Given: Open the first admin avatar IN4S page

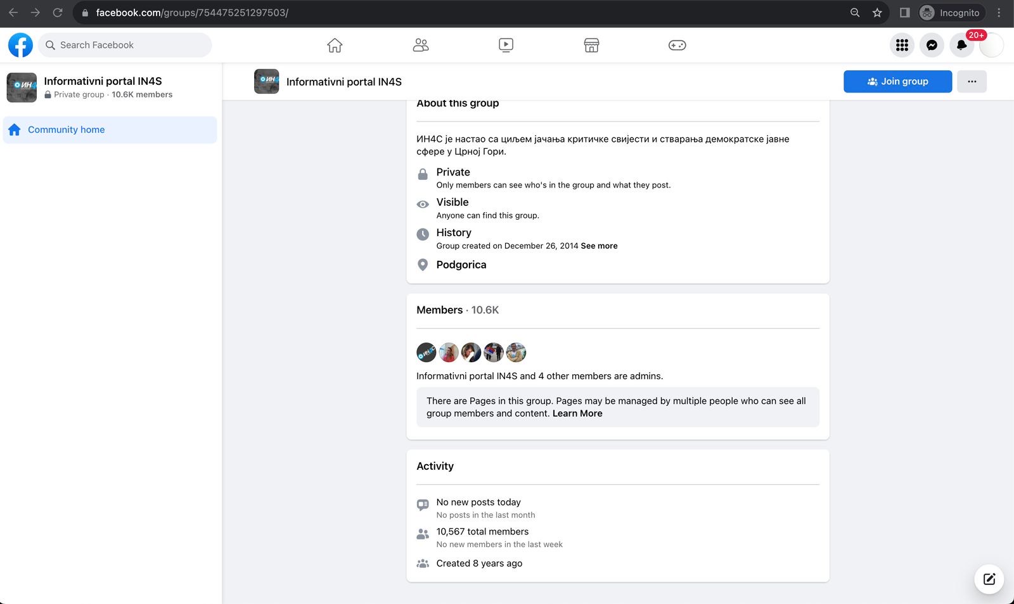Looking at the screenshot, I should 427,352.
